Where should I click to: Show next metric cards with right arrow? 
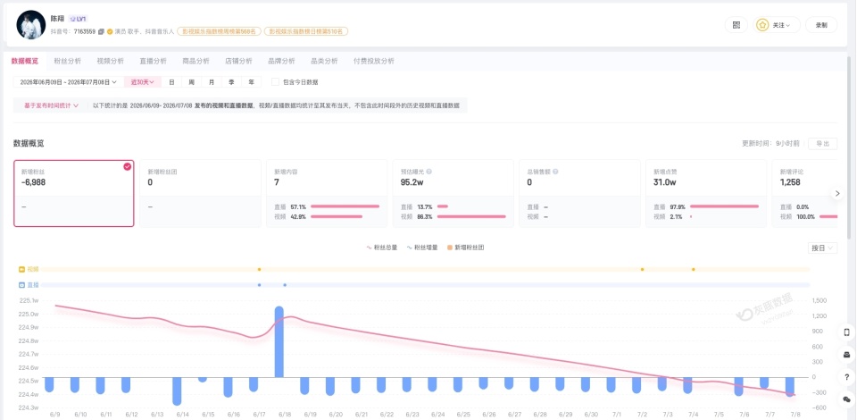coord(837,193)
